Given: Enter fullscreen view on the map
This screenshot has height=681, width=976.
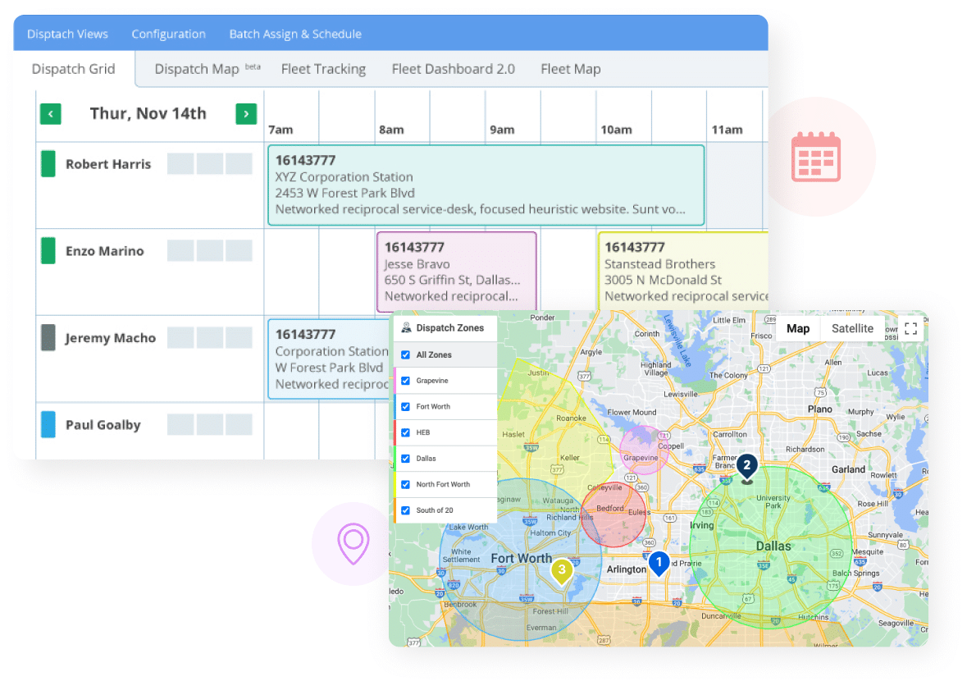Looking at the screenshot, I should click(910, 328).
